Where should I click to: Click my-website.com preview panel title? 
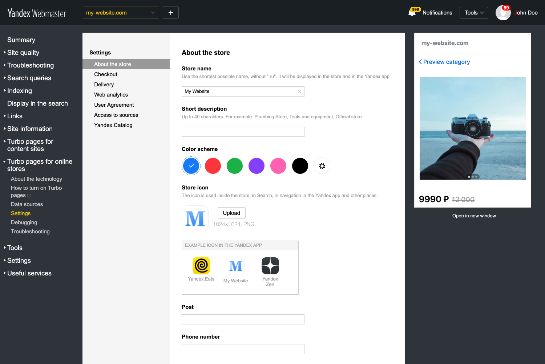point(445,43)
